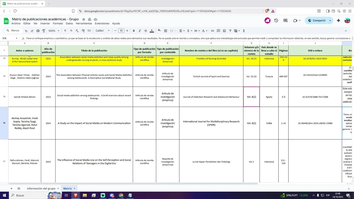354x199 pixels.
Task: Insert a comment
Action: (x=218, y=31)
